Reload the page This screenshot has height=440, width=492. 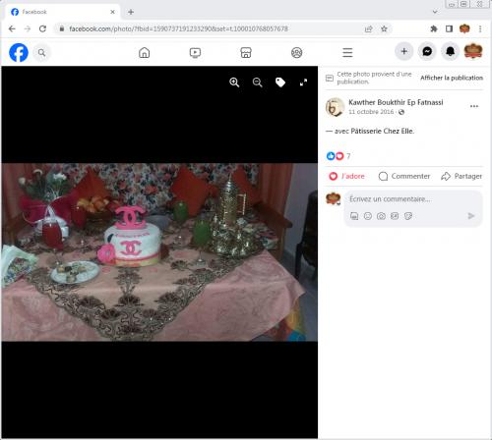click(42, 28)
